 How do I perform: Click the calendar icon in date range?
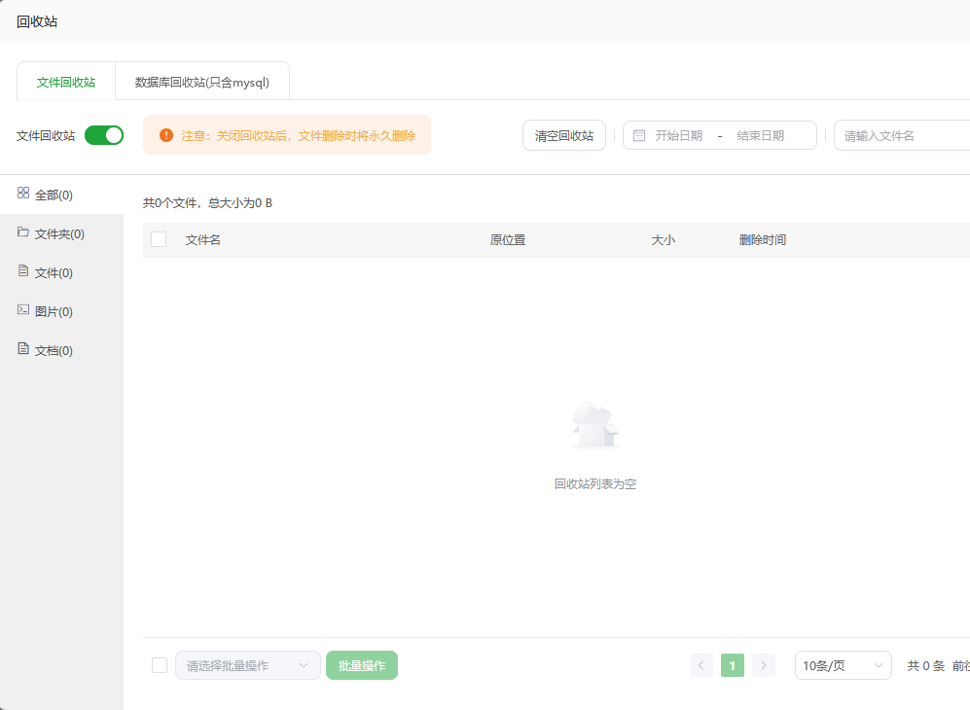pos(639,136)
